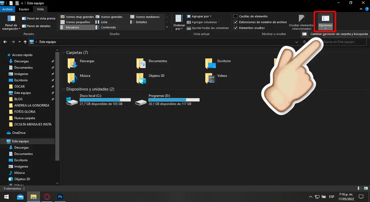Select the Escritorio folder tile
The height and width of the screenshot is (202, 370).
coord(218,63)
